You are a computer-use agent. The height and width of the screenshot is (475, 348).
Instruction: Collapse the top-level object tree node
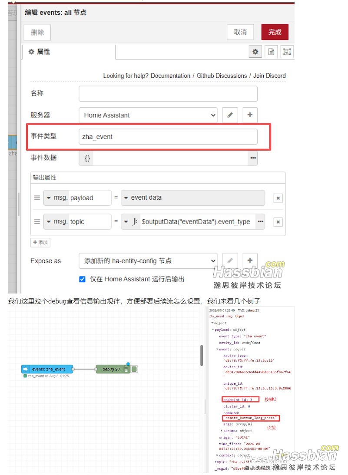click(x=212, y=323)
